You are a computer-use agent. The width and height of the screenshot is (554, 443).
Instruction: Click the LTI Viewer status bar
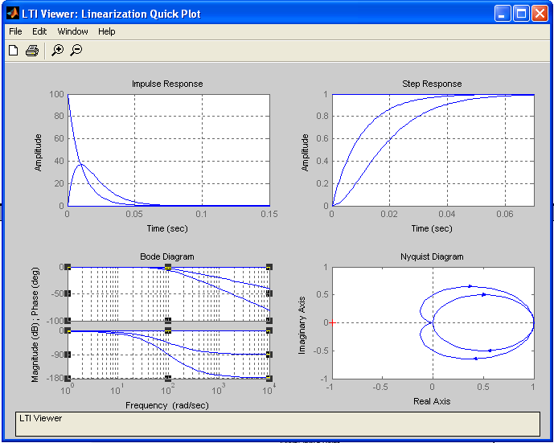277,424
